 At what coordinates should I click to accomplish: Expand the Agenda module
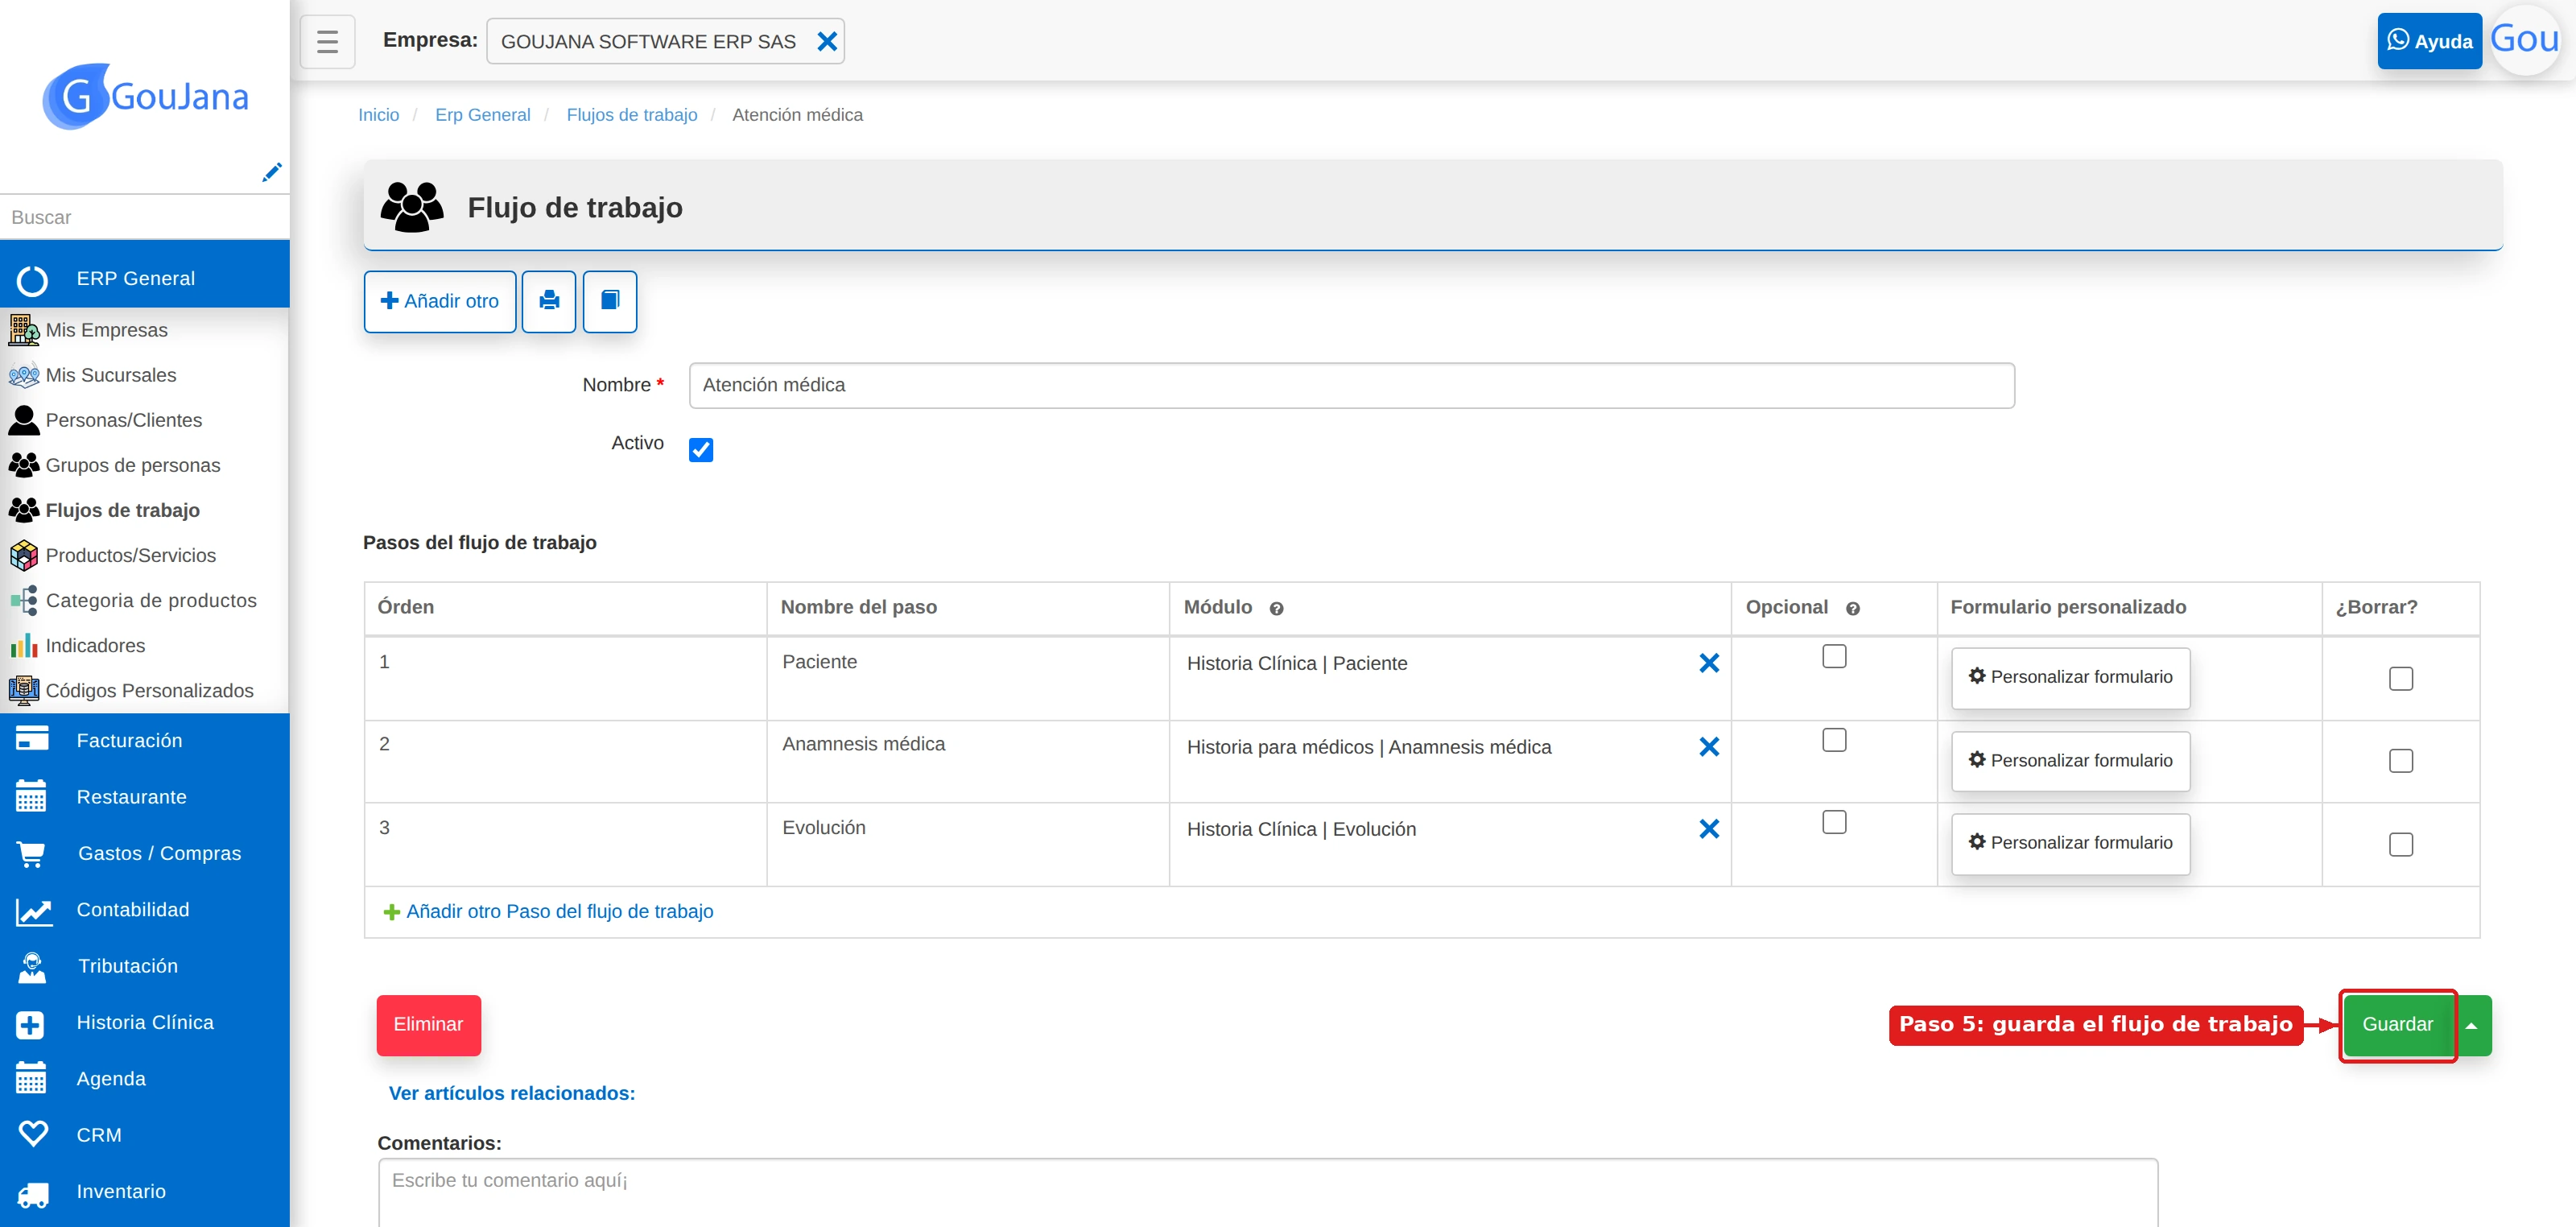145,1079
